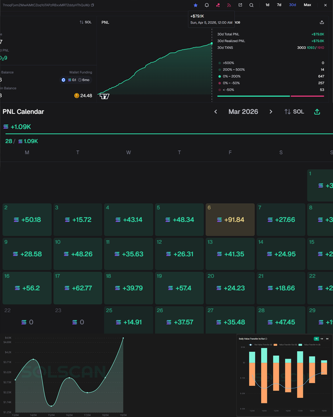
Task: Open March 19 cell showing +57.4
Action: (179, 288)
